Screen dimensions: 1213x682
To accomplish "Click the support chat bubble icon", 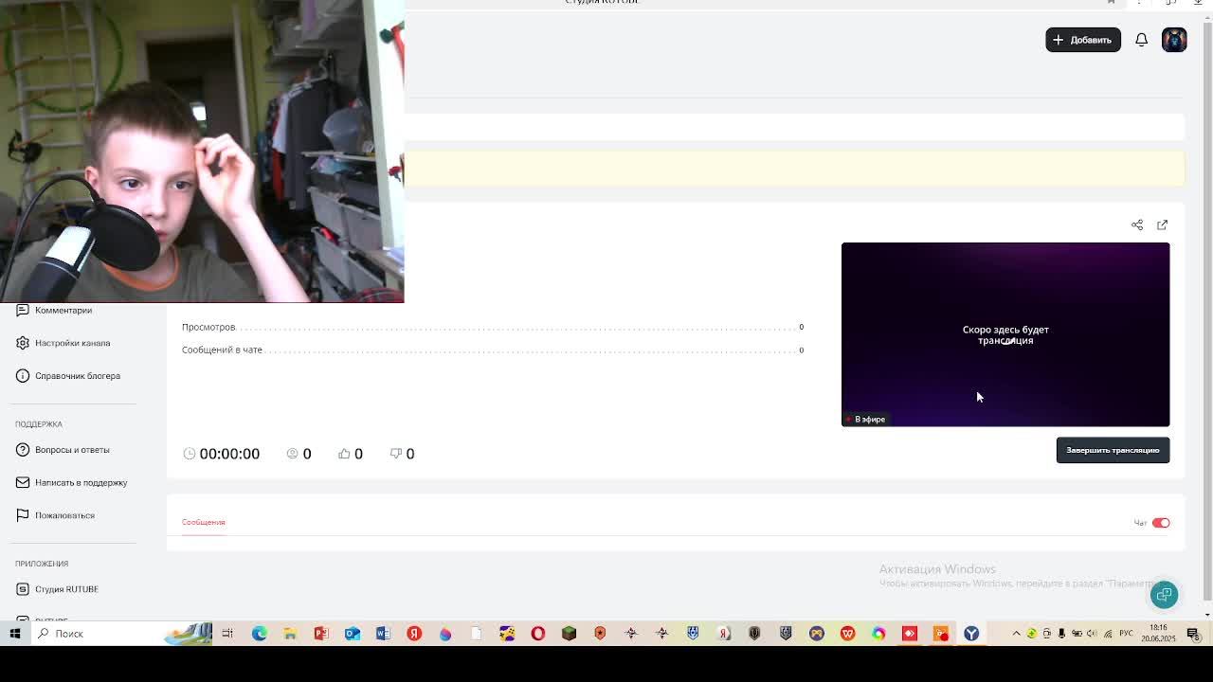I will click(1165, 595).
